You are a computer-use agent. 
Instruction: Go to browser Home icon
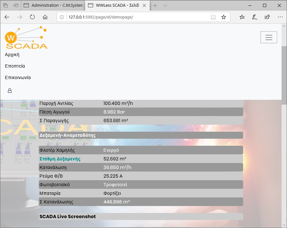45,17
